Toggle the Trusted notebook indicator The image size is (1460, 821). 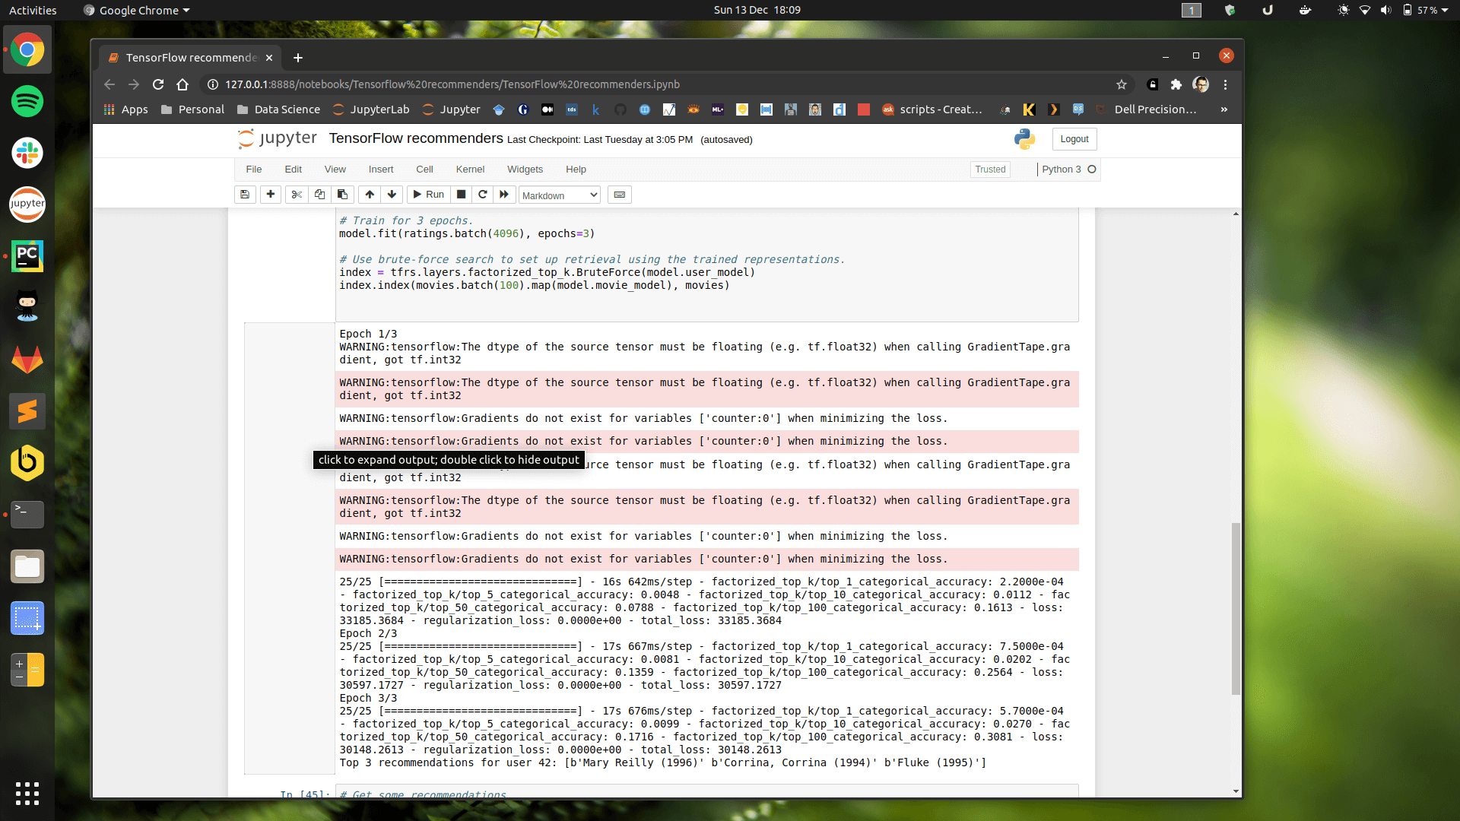pyautogui.click(x=990, y=170)
